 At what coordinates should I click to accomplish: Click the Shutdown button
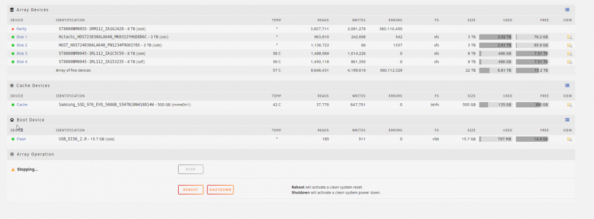(220, 190)
